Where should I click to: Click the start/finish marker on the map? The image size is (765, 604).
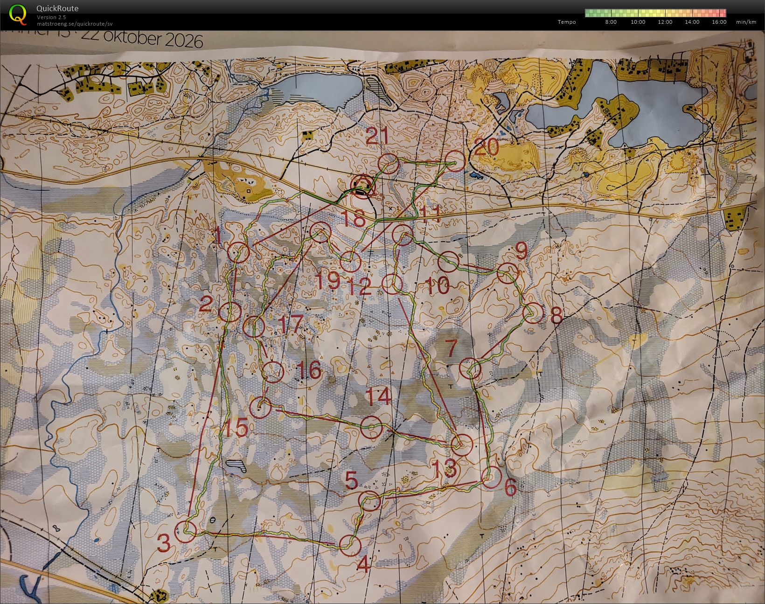pyautogui.click(x=362, y=186)
